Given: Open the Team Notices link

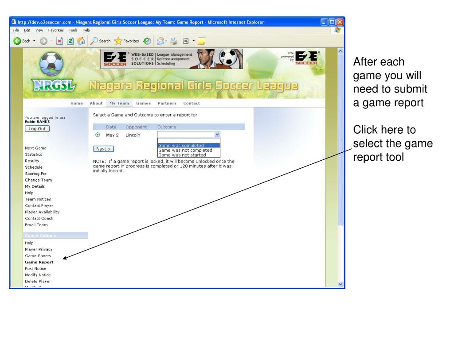Looking at the screenshot, I should [x=38, y=199].
